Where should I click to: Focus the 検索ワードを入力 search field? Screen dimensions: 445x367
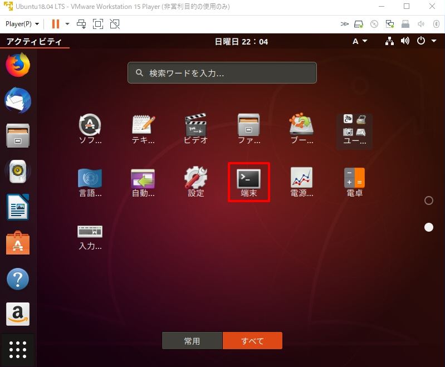click(222, 73)
